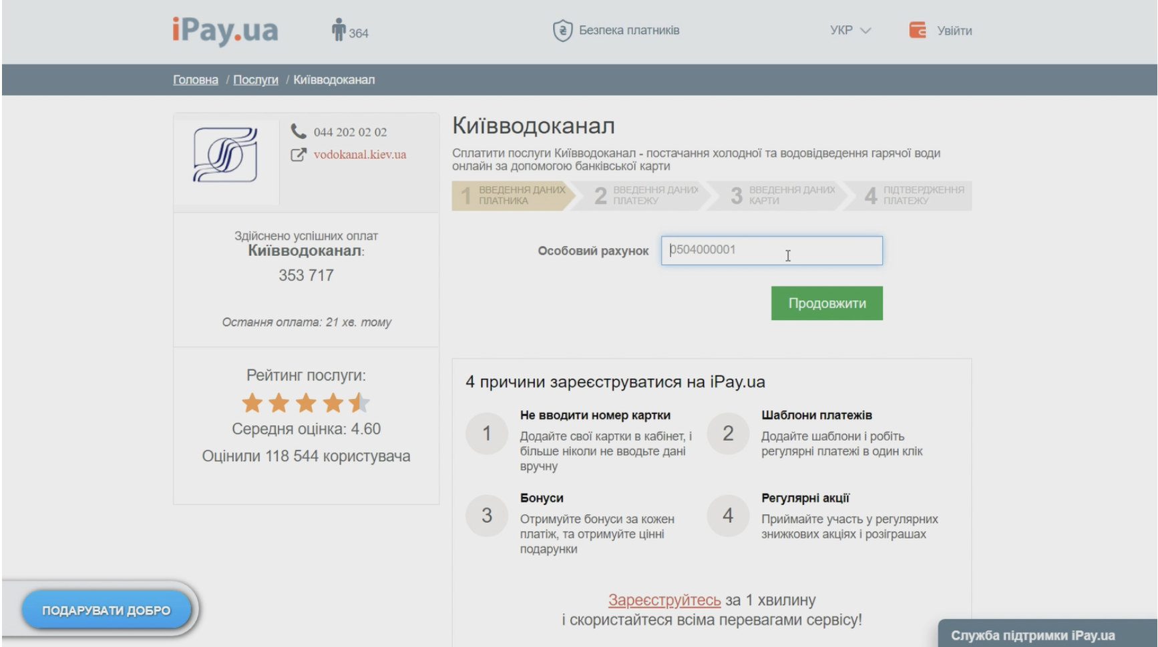Click the external link icon
1158x647 pixels.
pos(299,155)
